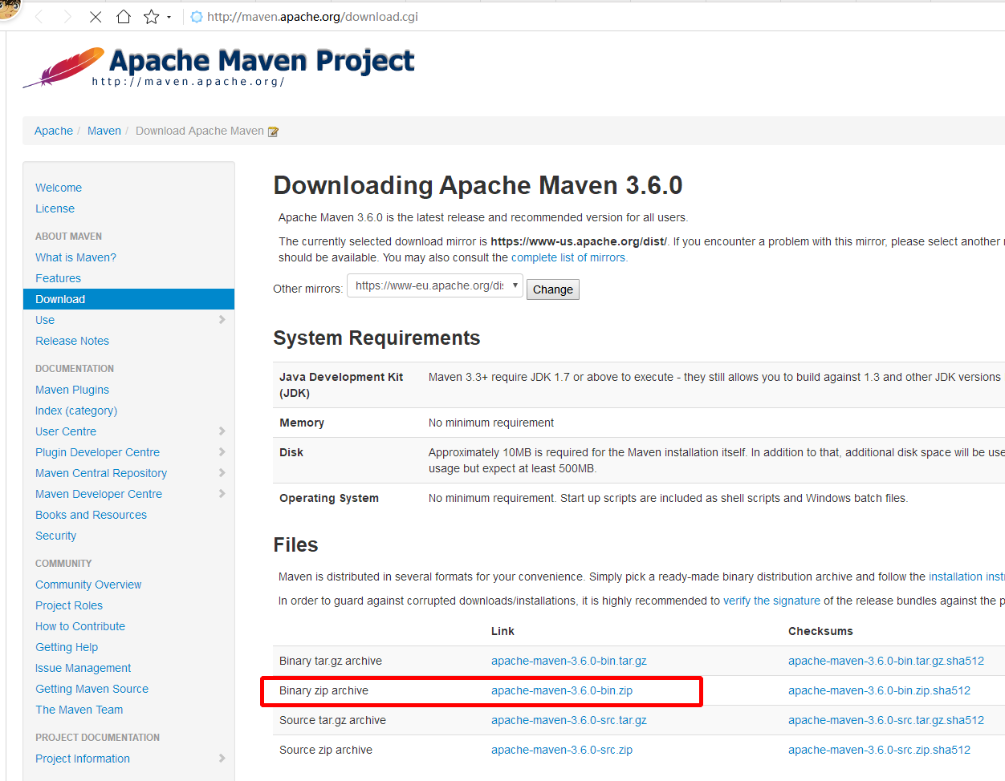1005x781 pixels.
Task: Click the browser forward arrow
Action: click(x=67, y=17)
